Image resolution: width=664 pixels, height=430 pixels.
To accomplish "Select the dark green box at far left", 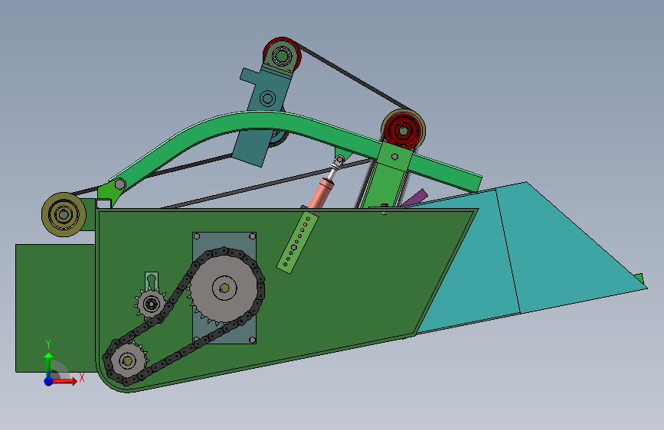I will coord(55,308).
